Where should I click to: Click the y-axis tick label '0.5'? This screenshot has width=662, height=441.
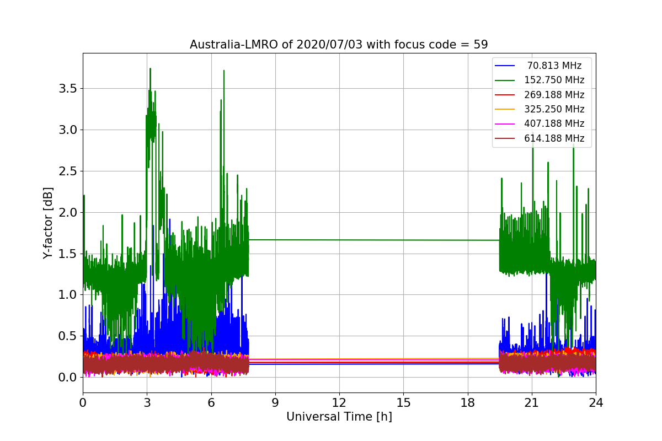pyautogui.click(x=67, y=336)
